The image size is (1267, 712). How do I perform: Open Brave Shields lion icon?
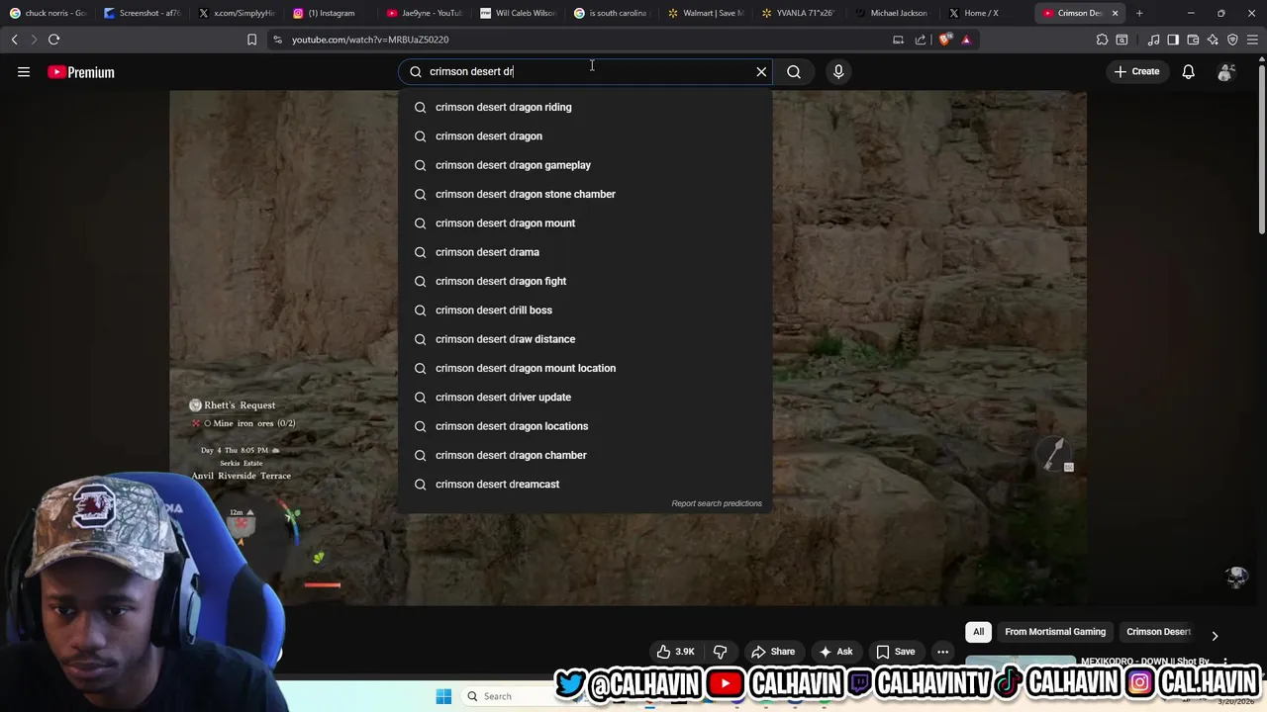point(944,40)
